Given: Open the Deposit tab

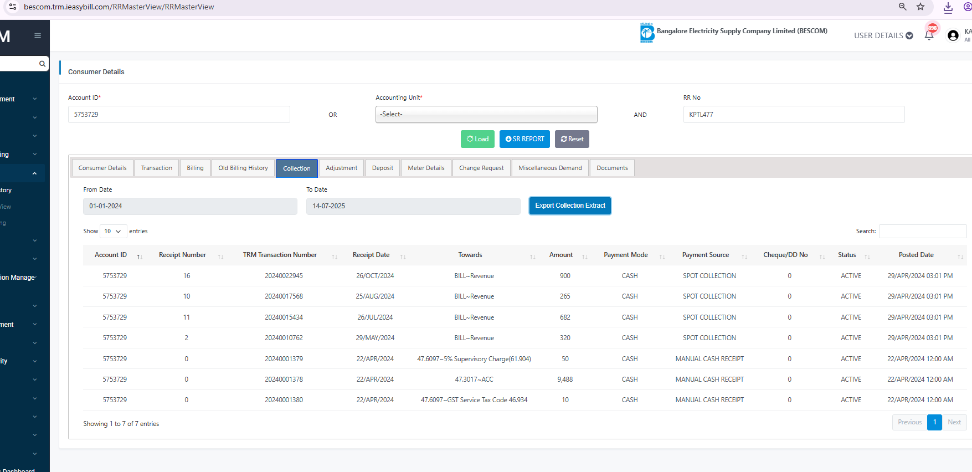Looking at the screenshot, I should [383, 168].
